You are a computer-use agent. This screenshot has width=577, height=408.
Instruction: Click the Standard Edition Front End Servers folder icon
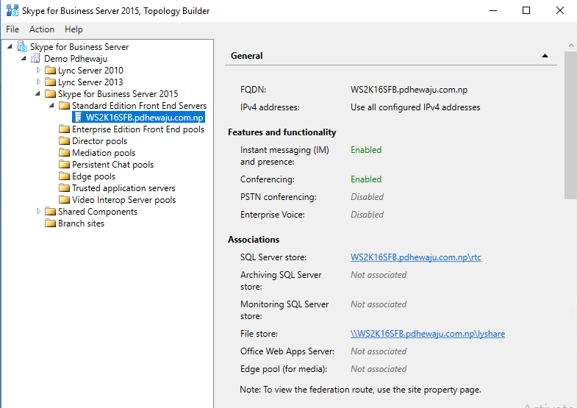click(64, 106)
